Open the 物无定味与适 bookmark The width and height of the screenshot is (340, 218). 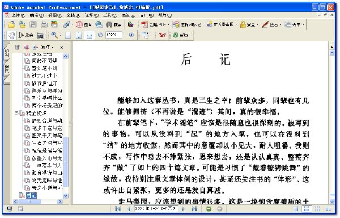pos(47,180)
